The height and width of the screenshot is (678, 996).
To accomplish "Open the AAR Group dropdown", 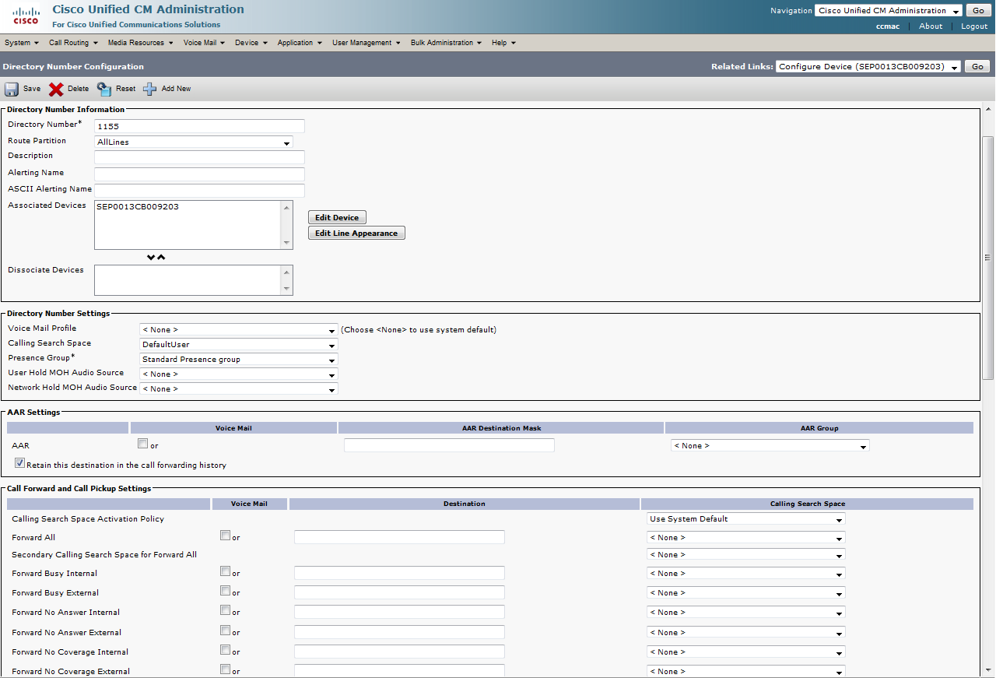I will (x=770, y=446).
